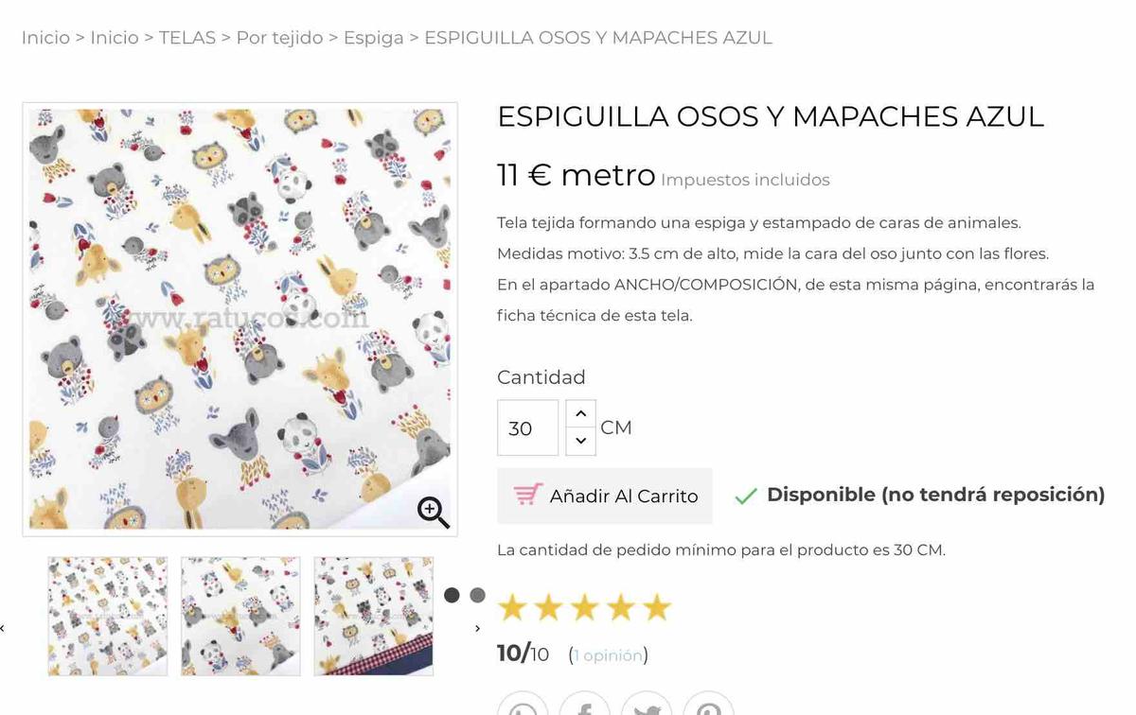1136x715 pixels.
Task: Select the third thumbnail with checkered fabric
Action: tap(373, 616)
